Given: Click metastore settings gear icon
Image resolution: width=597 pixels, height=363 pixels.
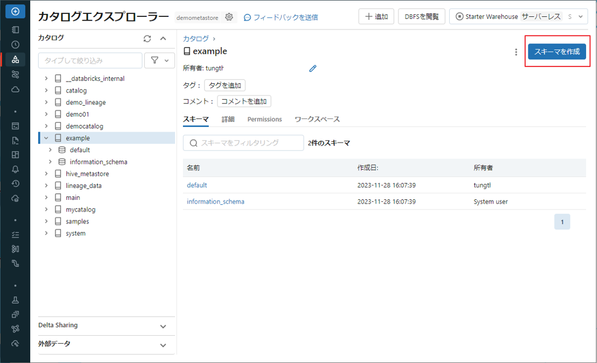Looking at the screenshot, I should click(x=229, y=18).
